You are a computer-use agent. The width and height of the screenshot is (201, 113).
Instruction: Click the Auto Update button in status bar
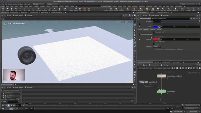click(193, 112)
